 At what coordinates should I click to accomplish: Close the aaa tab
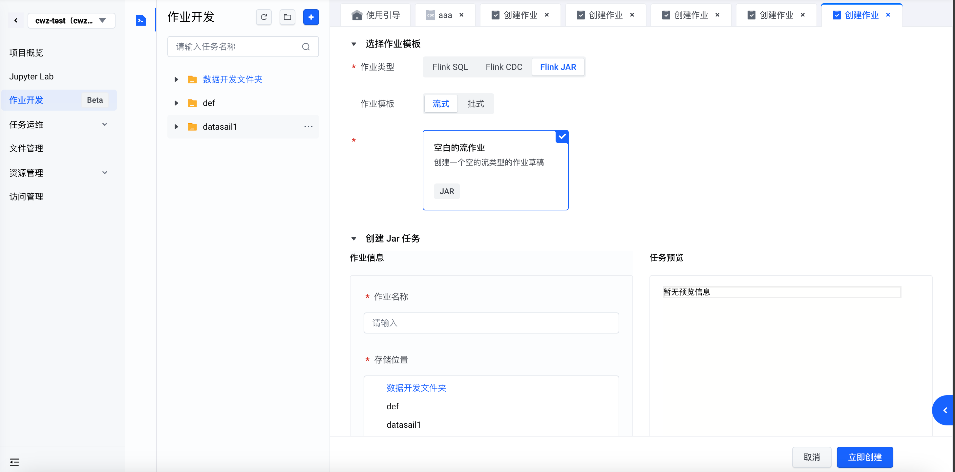tap(461, 15)
